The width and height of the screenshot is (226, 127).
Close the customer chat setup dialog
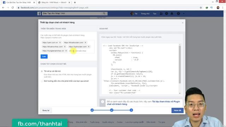[183, 23]
